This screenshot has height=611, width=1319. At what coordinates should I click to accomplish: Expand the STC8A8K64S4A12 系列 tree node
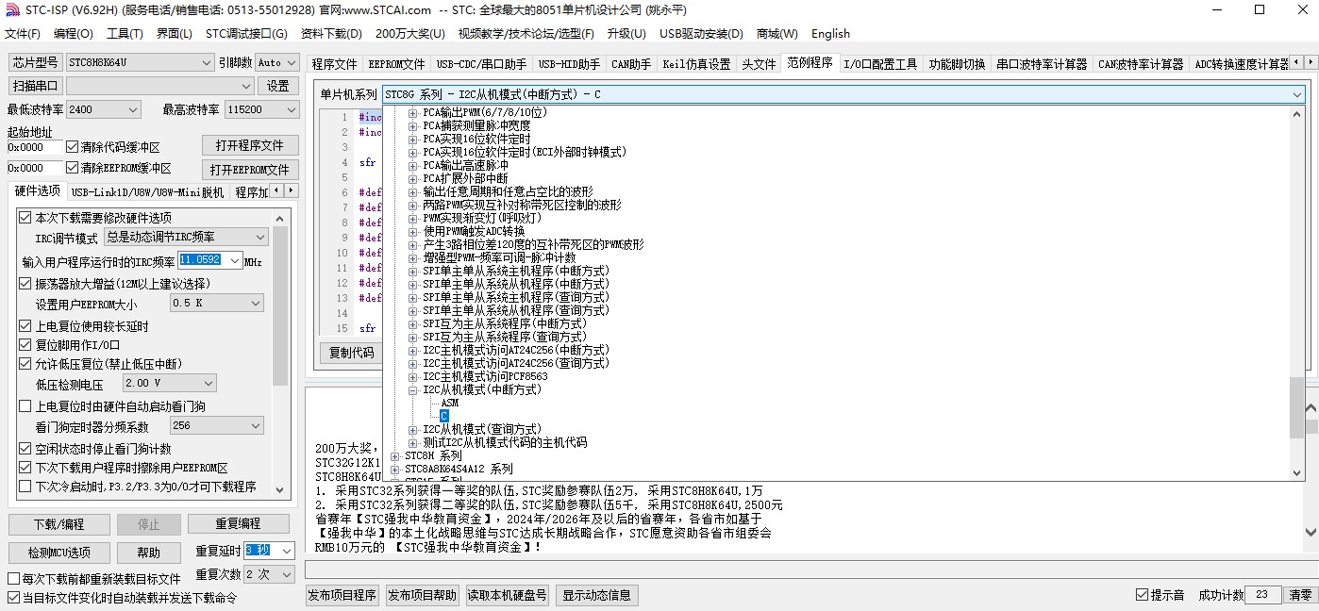(394, 469)
